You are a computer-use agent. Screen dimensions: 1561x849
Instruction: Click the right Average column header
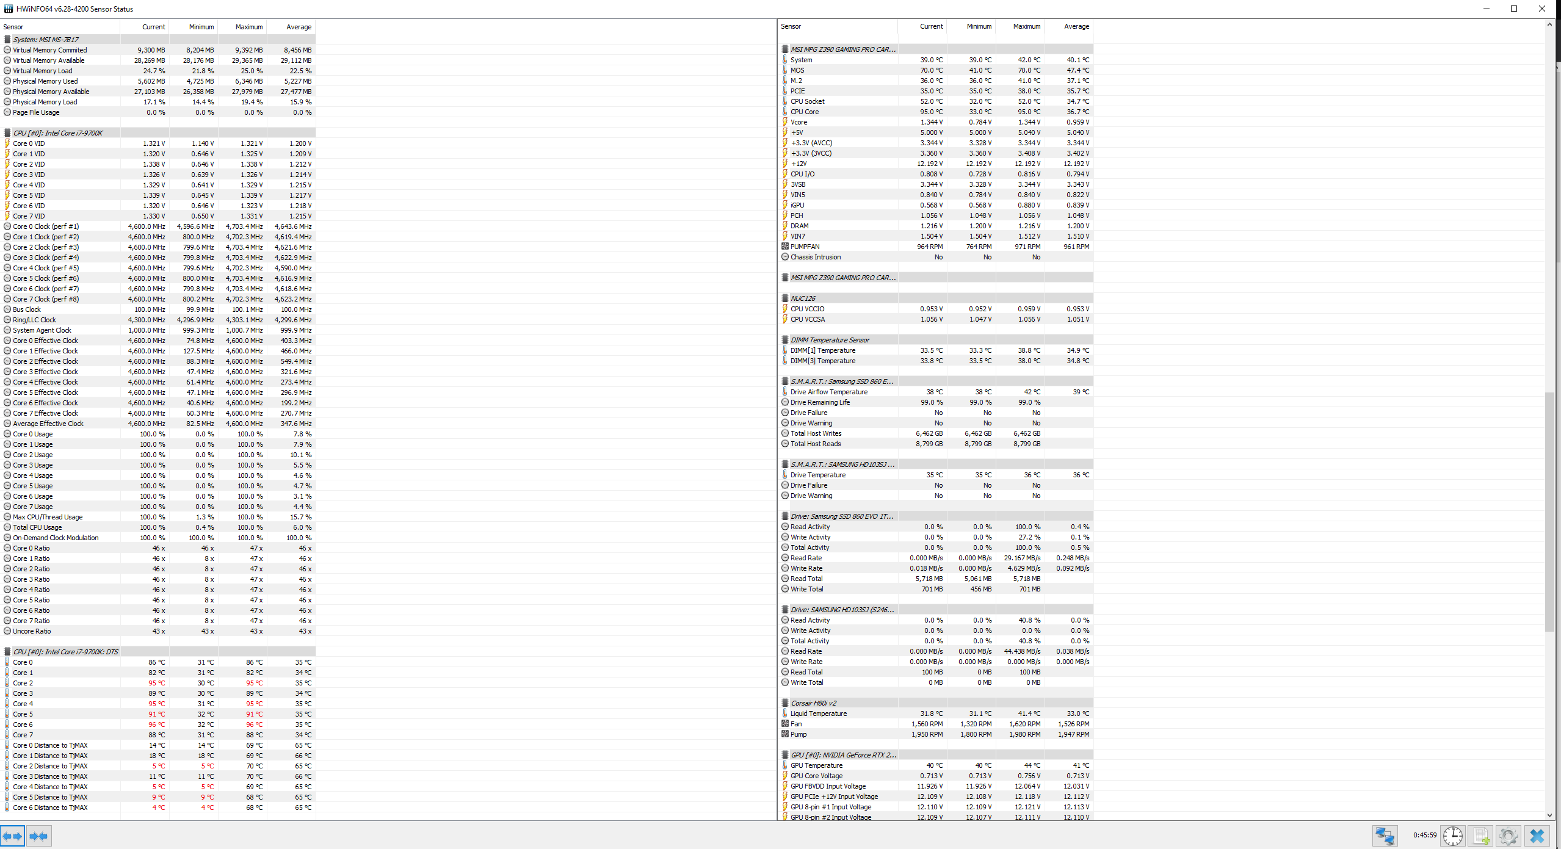[1076, 26]
